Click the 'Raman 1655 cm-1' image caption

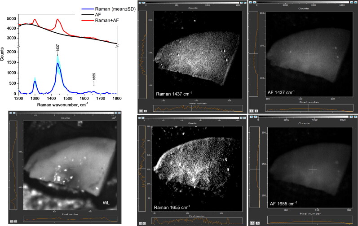(x=172, y=207)
